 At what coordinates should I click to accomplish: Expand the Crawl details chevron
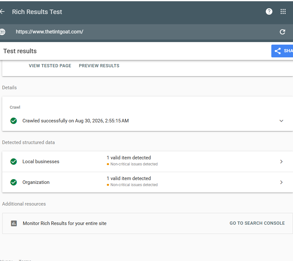(x=281, y=121)
